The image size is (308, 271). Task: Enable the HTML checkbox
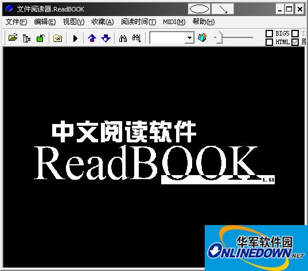pyautogui.click(x=270, y=42)
